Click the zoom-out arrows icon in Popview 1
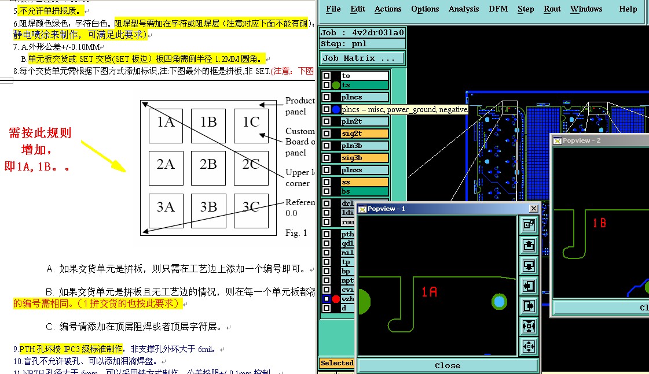This screenshot has height=374, width=649. (x=529, y=346)
